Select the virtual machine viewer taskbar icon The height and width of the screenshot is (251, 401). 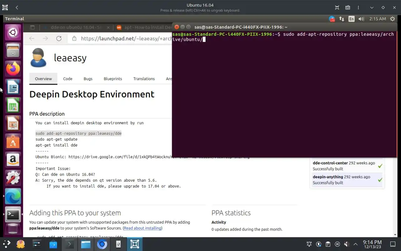(x=135, y=244)
